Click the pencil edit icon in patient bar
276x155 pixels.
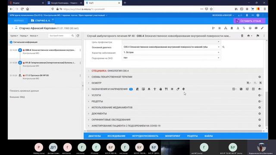tap(262, 28)
